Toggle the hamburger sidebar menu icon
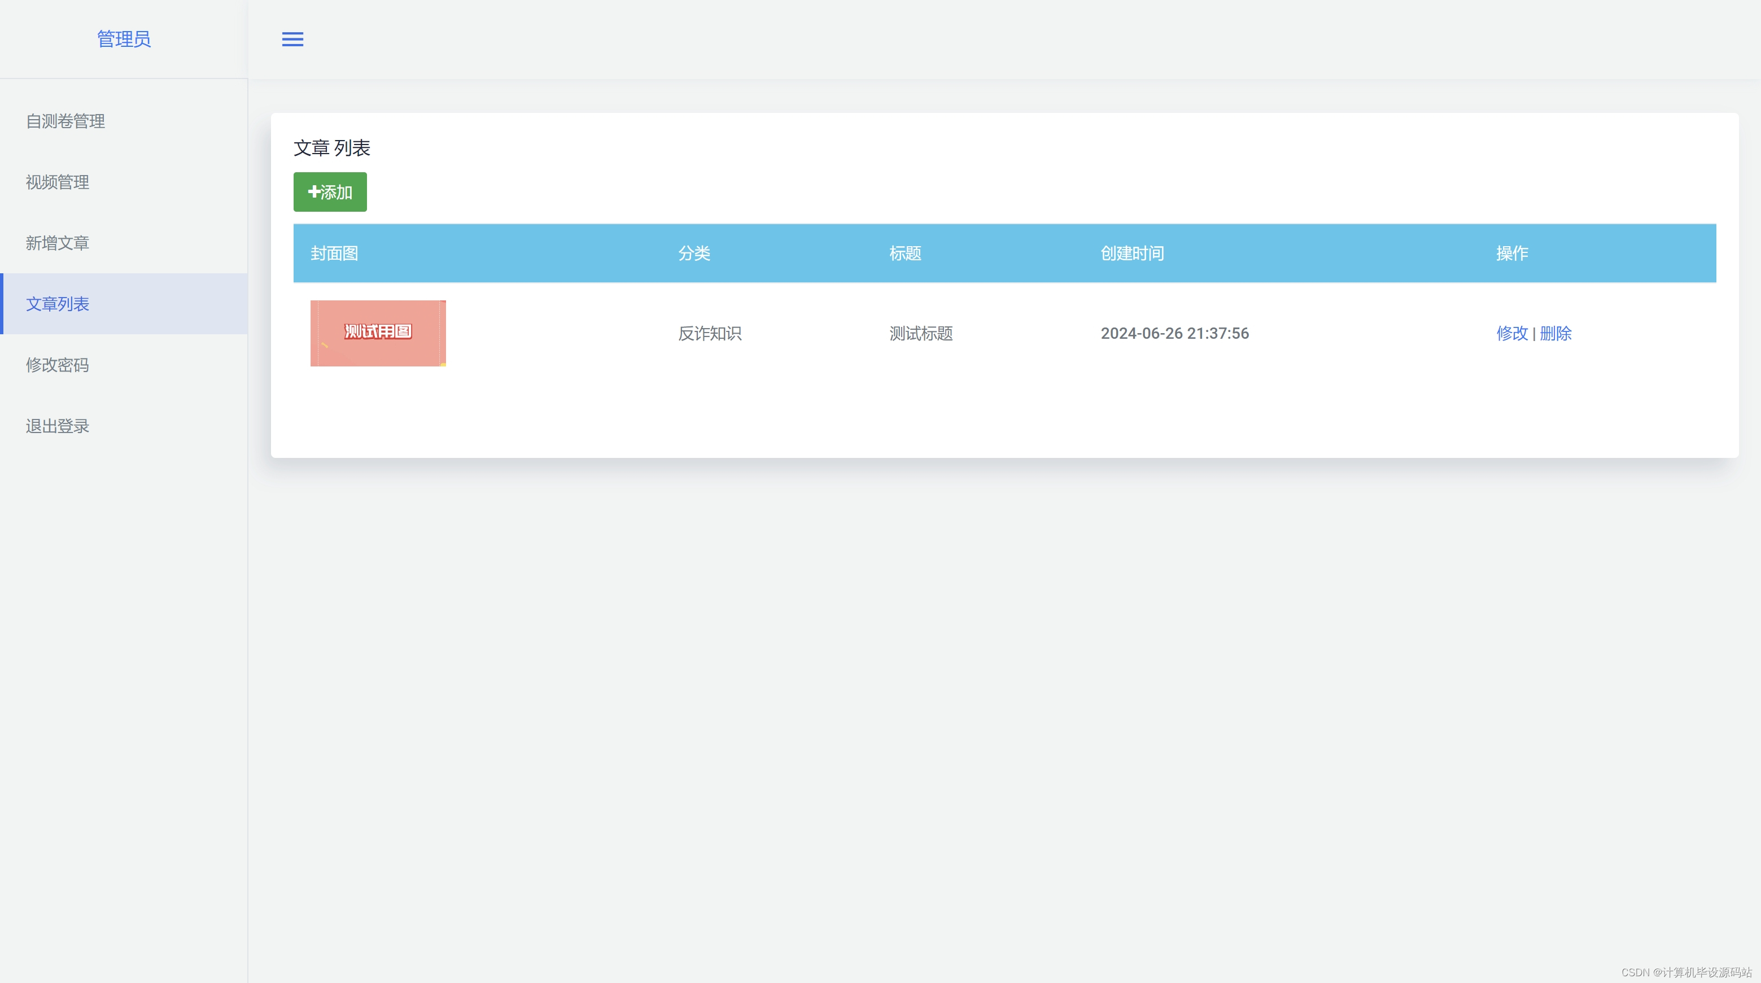Image resolution: width=1761 pixels, height=983 pixels. pos(292,40)
